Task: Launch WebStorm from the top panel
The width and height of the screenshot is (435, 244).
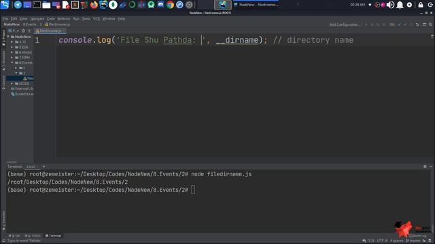Action: [x=103, y=5]
